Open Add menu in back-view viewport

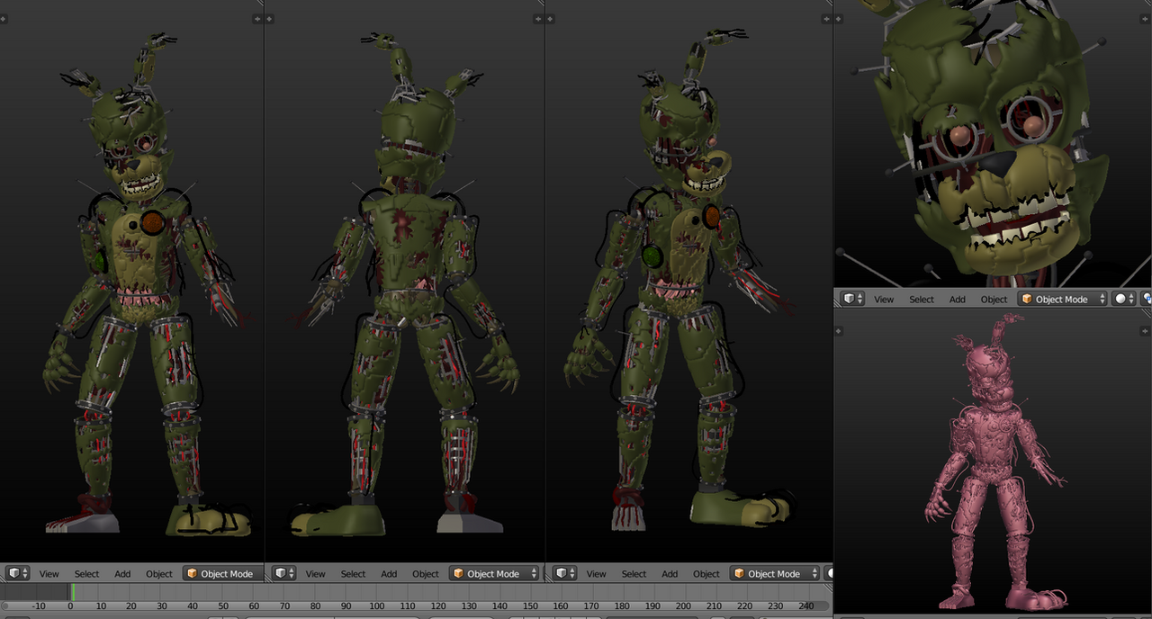[x=389, y=573]
